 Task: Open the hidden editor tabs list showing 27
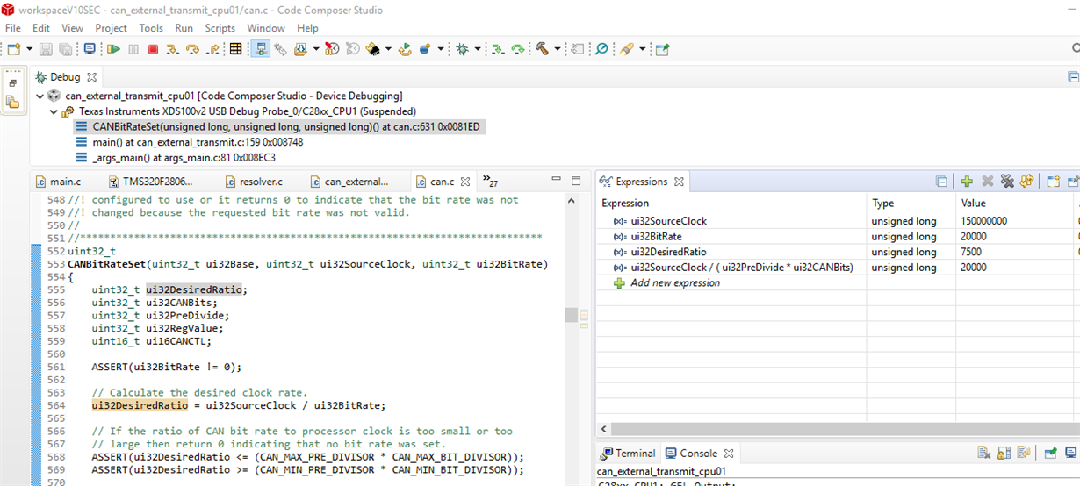point(491,182)
